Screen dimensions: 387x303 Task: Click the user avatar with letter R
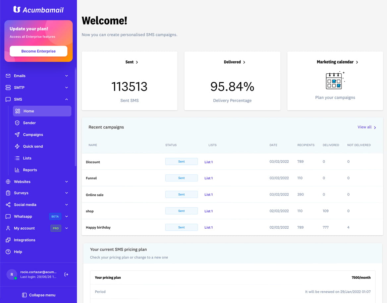[12, 274]
